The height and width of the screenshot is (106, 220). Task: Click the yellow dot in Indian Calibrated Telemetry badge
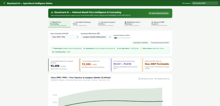[150, 13]
